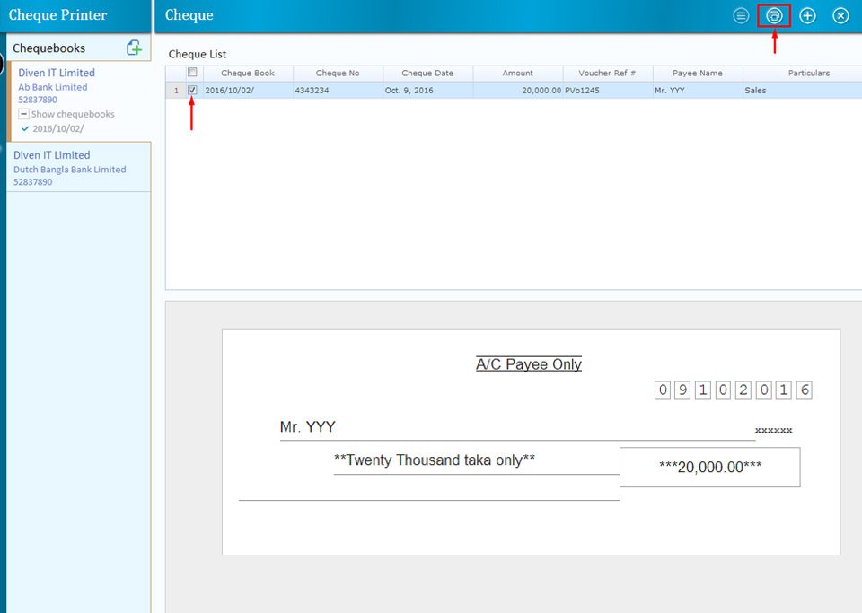Click the close circle icon in header
862x613 pixels.
[840, 15]
